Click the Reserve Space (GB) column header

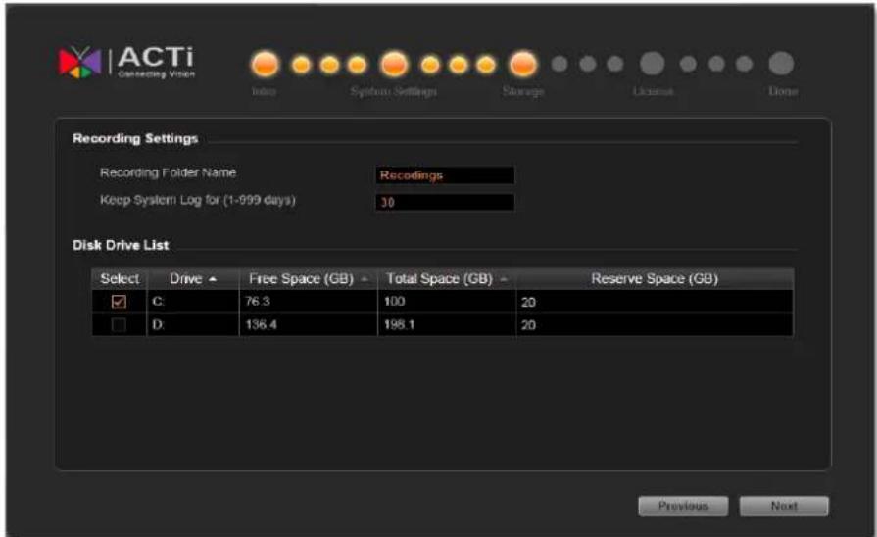(x=655, y=278)
